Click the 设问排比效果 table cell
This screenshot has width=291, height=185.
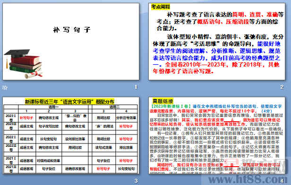point(75,139)
